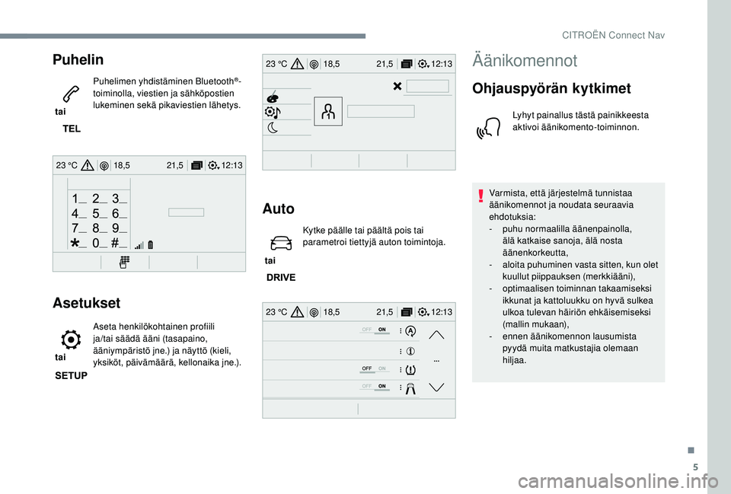Viewport: 731px width, 494px height.
Task: Tap the battery icon beside the keypad
Action: pyautogui.click(x=151, y=244)
